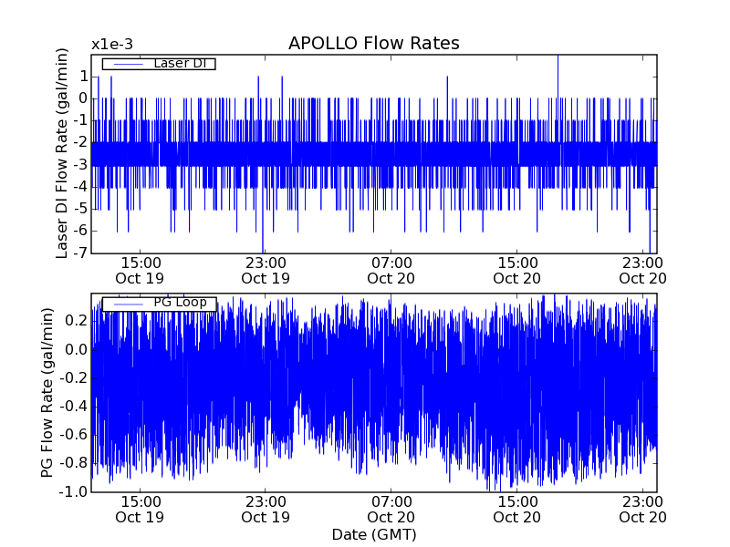Image resolution: width=730 pixels, height=547 pixels.
Task: Click 23:00 Oct 19 tick on bottom plot
Action: pyautogui.click(x=266, y=509)
